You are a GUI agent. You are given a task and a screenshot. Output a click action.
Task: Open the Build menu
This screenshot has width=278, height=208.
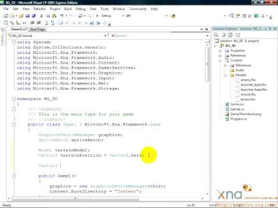point(68,9)
